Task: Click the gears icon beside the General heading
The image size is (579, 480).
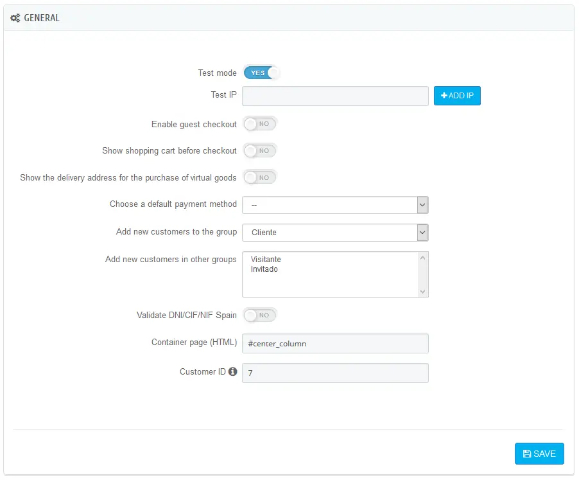Action: pyautogui.click(x=15, y=18)
